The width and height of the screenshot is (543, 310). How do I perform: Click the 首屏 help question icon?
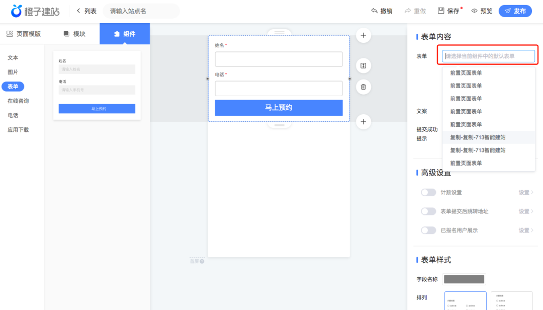(202, 262)
